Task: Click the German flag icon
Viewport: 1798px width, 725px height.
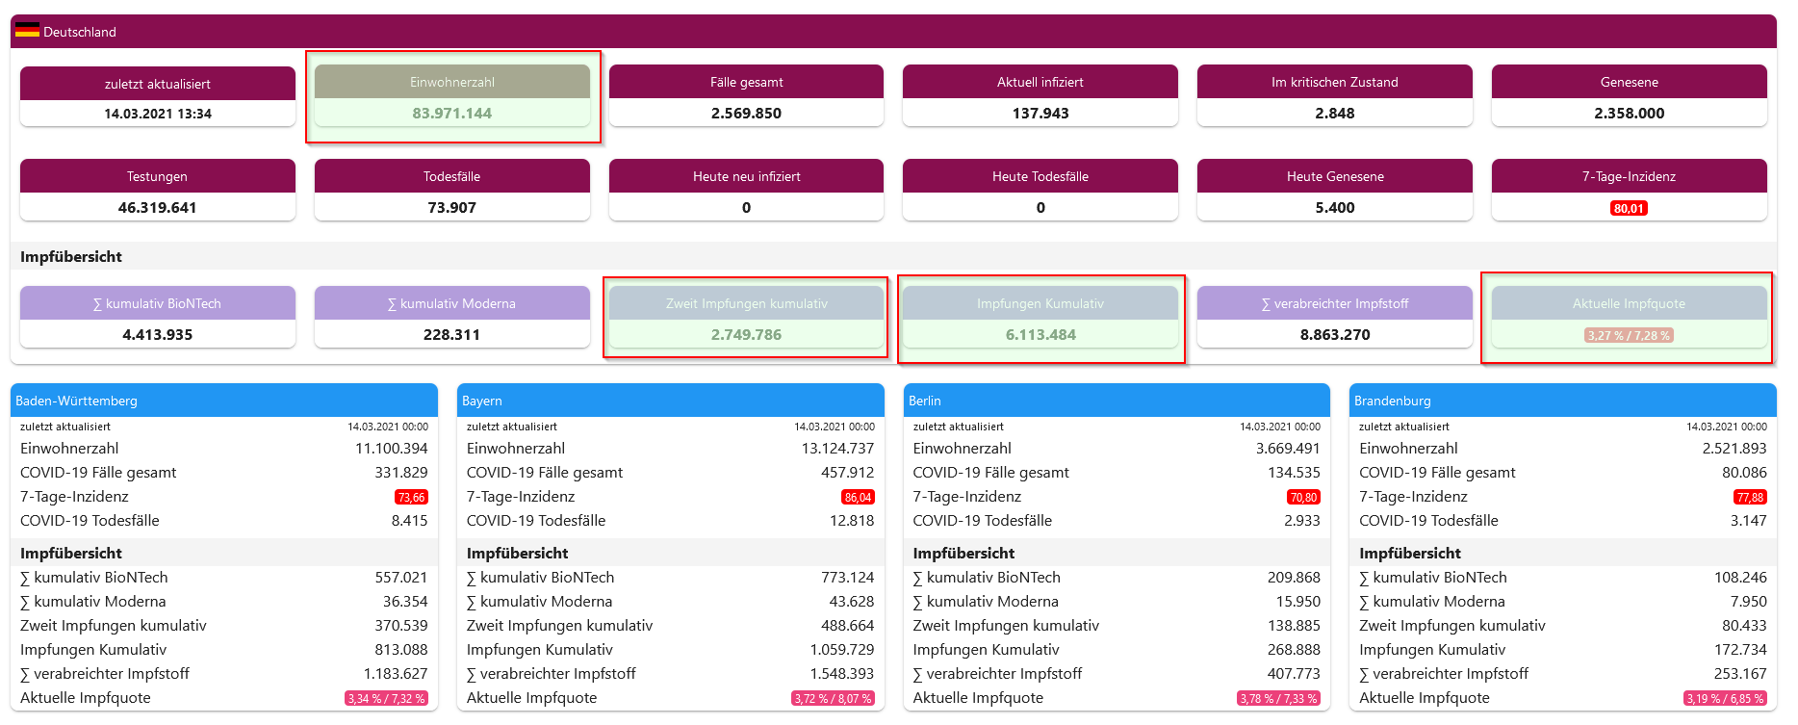Action: (27, 31)
